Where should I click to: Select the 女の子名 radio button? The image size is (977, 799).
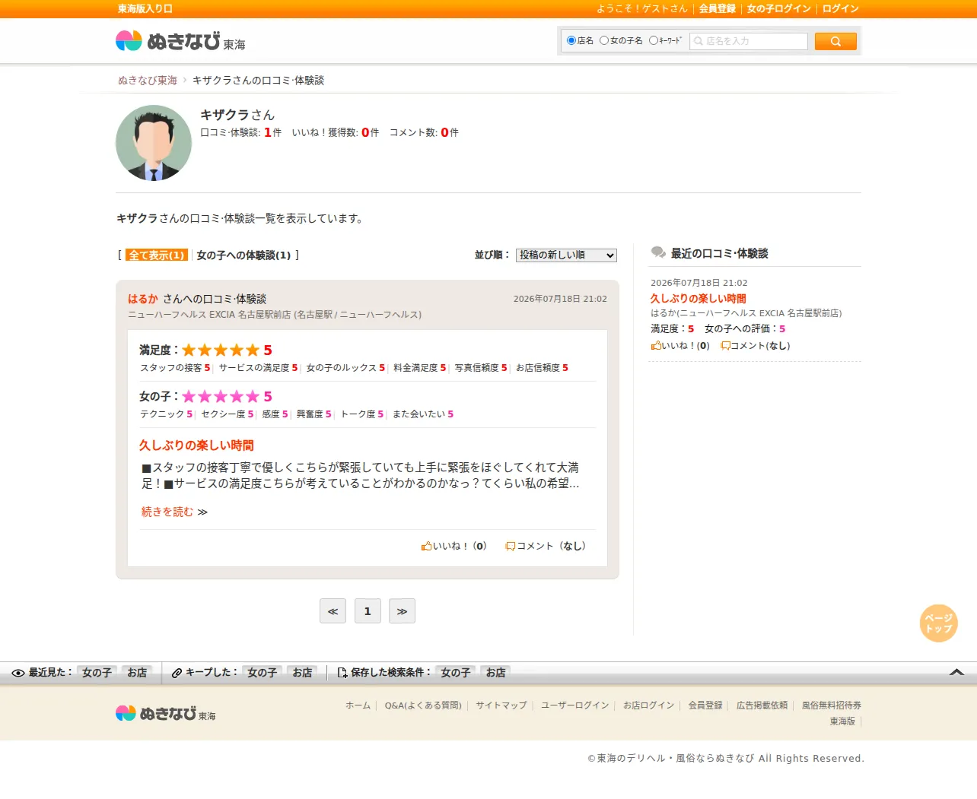604,40
